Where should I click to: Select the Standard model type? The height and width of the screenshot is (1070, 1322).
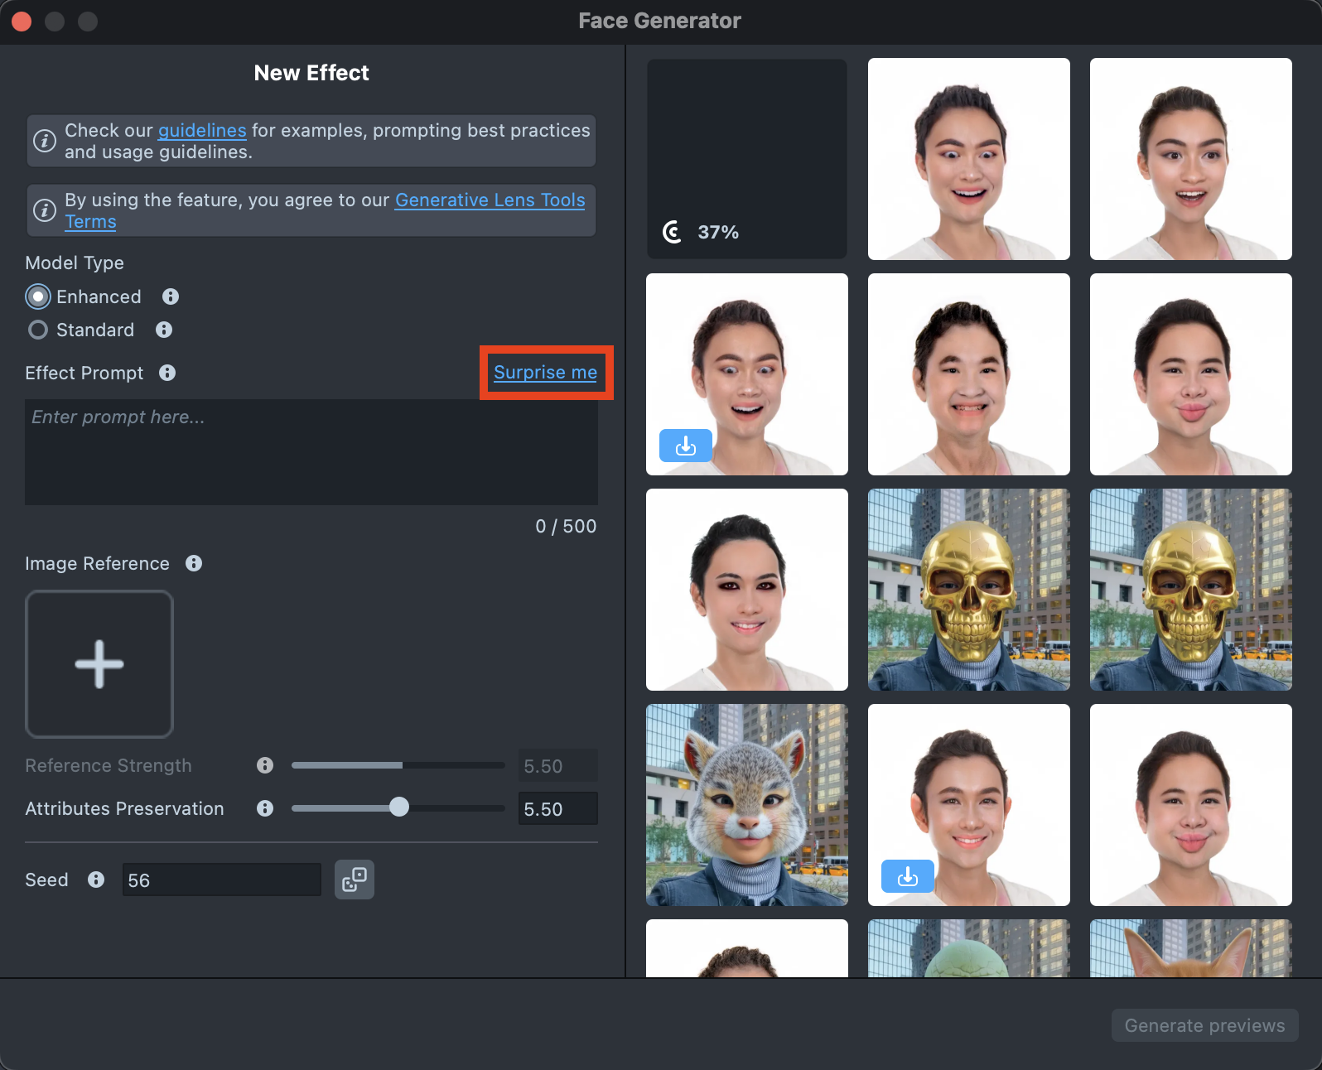click(38, 330)
